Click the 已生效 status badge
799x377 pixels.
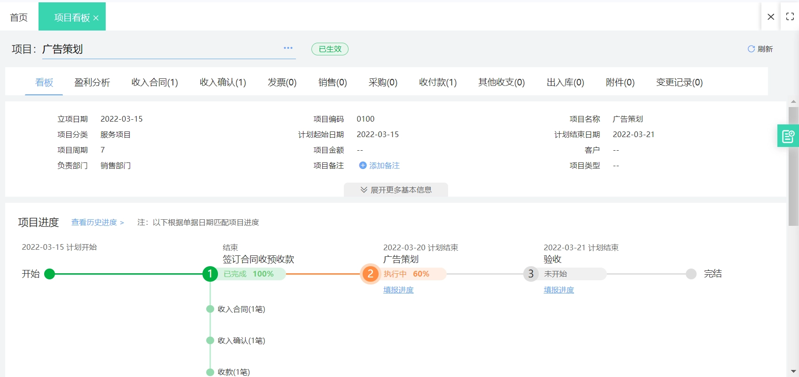pyautogui.click(x=330, y=49)
